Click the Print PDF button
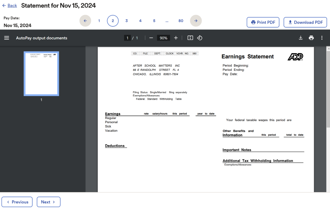Viewport: 330px width, 208px height. (x=263, y=22)
